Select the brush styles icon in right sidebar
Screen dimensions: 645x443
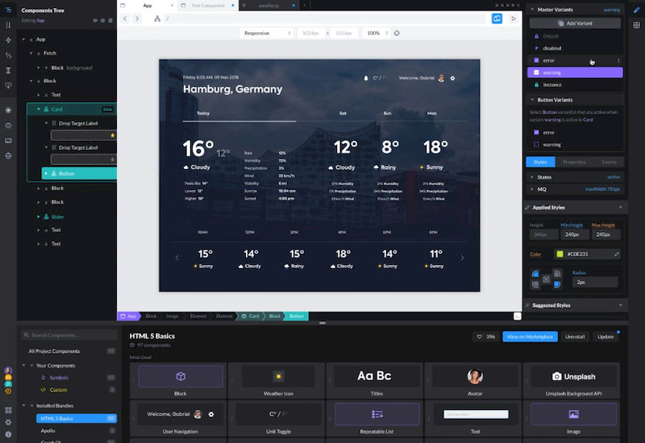click(x=636, y=10)
